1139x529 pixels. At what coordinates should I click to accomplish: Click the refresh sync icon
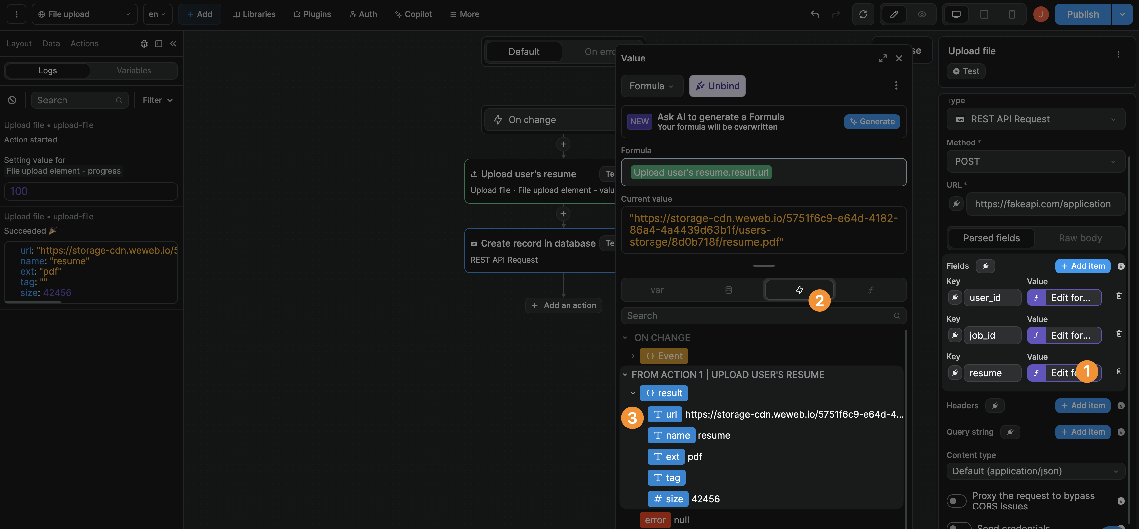point(863,14)
